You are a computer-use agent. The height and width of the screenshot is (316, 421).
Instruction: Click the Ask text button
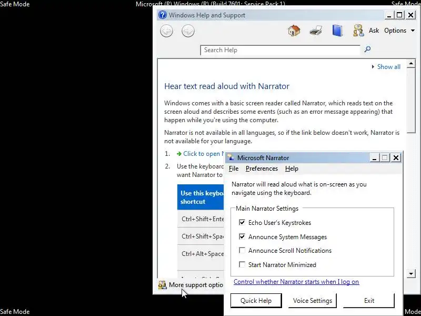click(x=374, y=31)
